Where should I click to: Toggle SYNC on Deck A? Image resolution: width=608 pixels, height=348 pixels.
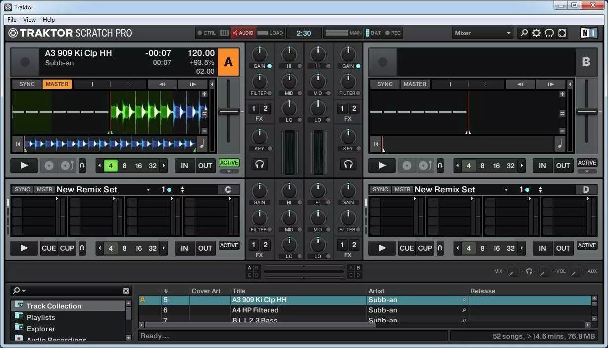[x=27, y=84]
